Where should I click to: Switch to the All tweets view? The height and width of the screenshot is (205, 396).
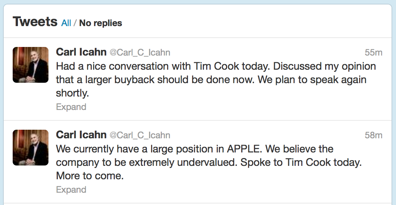(x=66, y=23)
